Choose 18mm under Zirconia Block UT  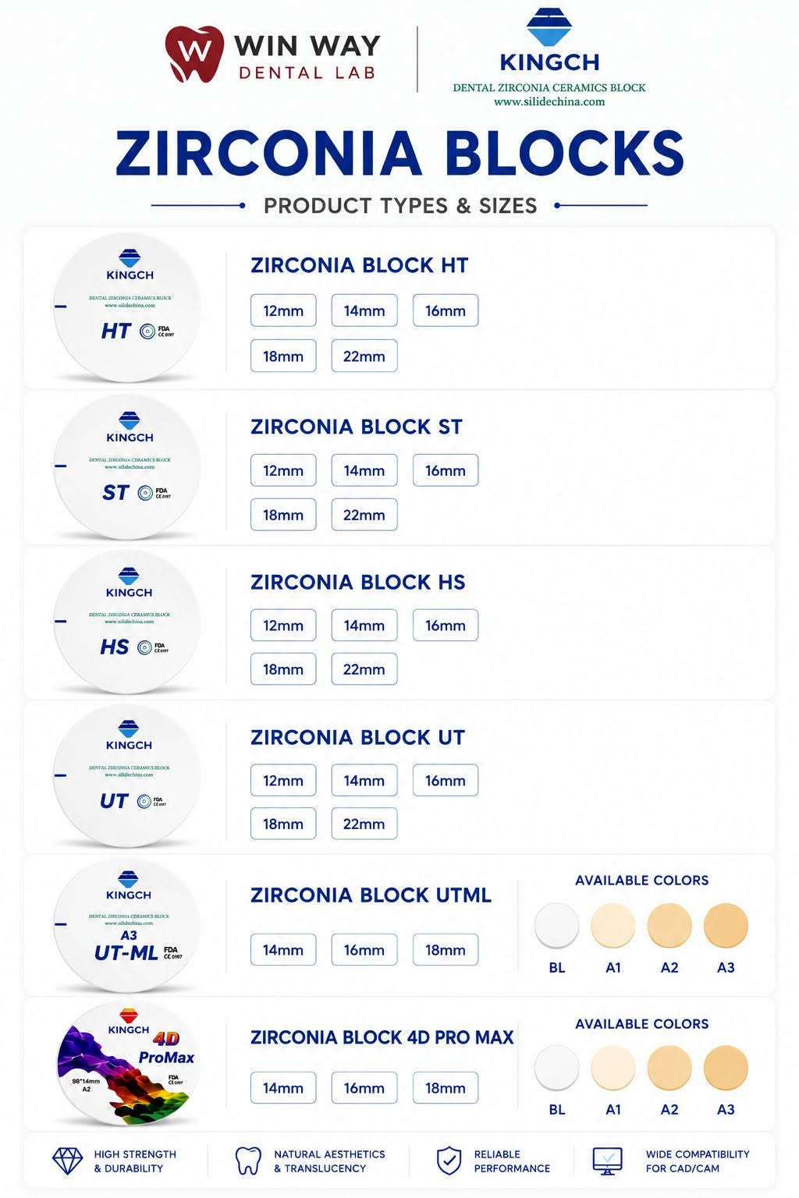283,824
